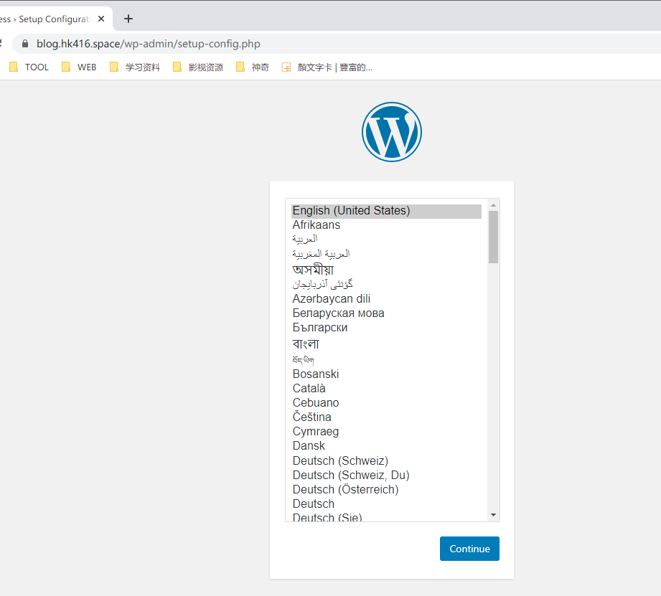
Task: Select Dansk language option
Action: click(x=386, y=445)
